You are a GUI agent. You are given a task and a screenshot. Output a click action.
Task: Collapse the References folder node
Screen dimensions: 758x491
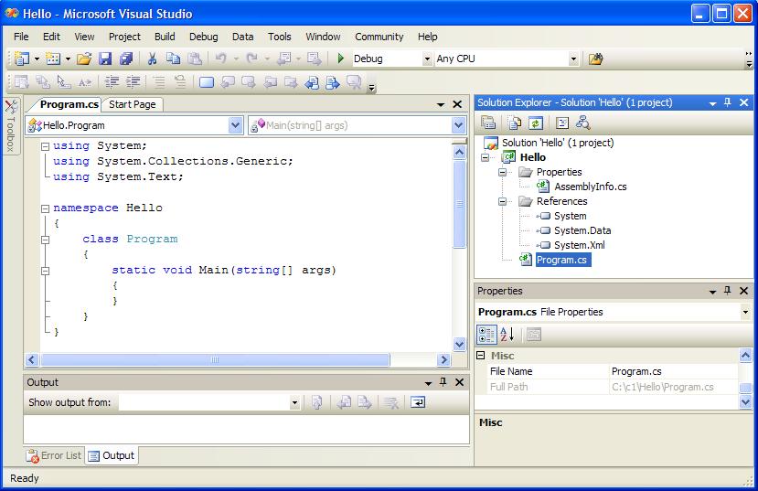coord(502,201)
